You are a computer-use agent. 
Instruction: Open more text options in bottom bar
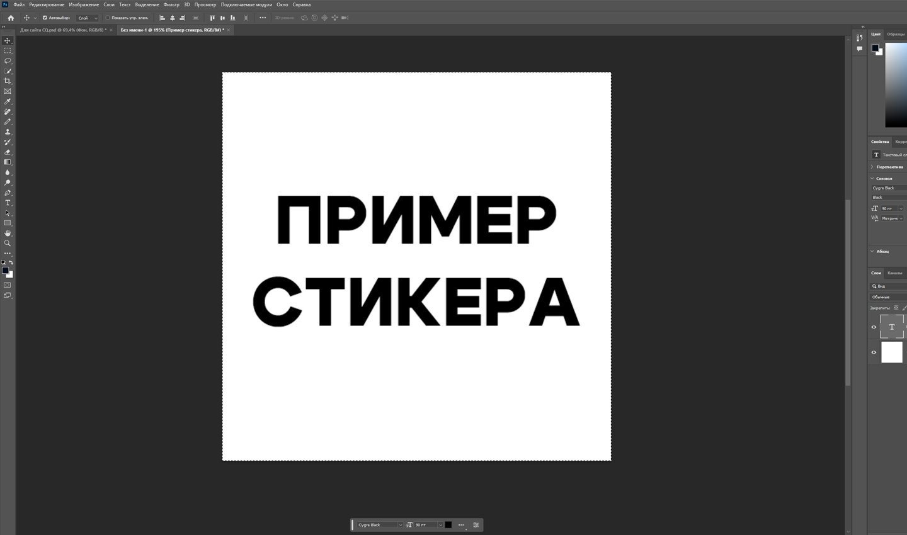pos(461,525)
